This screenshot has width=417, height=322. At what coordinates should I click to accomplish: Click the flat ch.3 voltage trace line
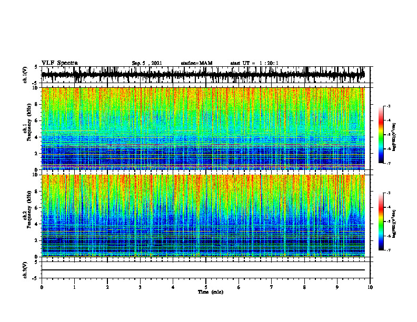point(203,270)
